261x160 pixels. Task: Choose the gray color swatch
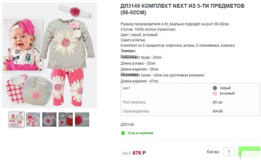pyautogui.click(x=215, y=88)
